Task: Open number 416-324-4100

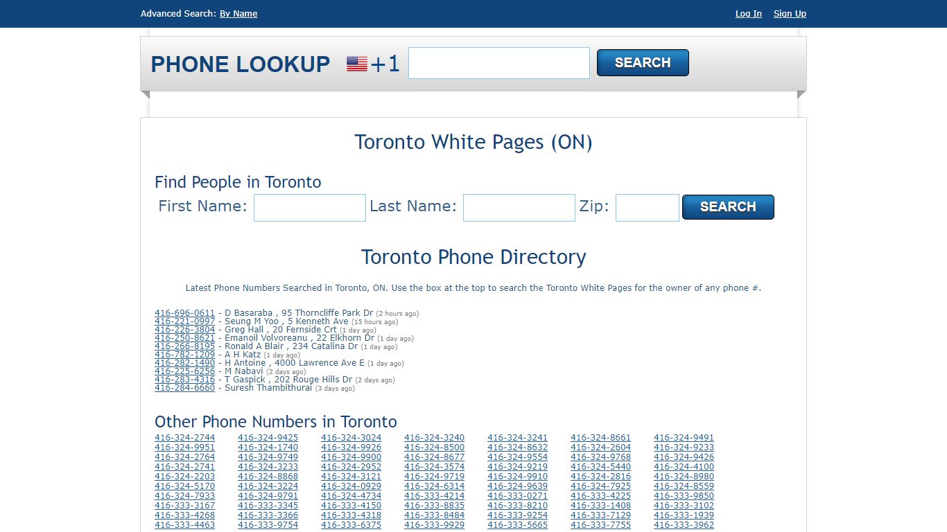Action: tap(684, 467)
